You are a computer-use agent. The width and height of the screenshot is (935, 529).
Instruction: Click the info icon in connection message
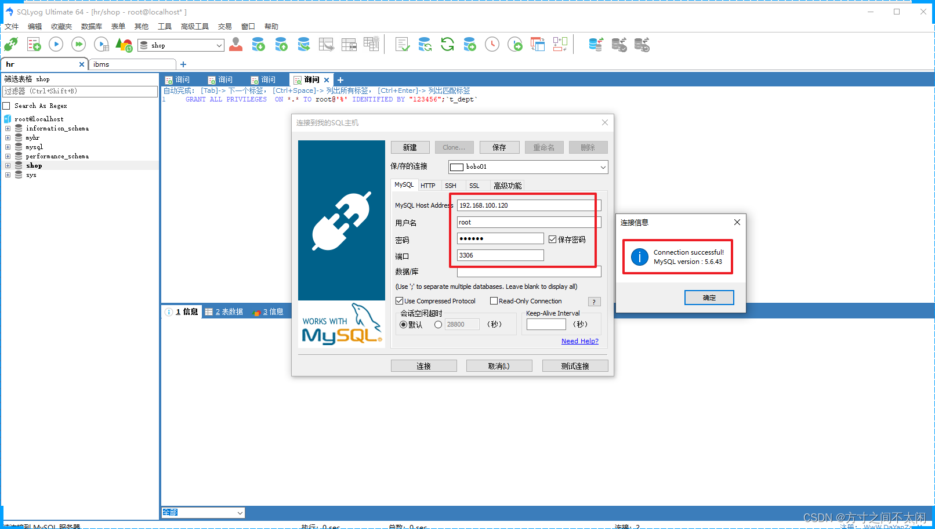pos(639,257)
